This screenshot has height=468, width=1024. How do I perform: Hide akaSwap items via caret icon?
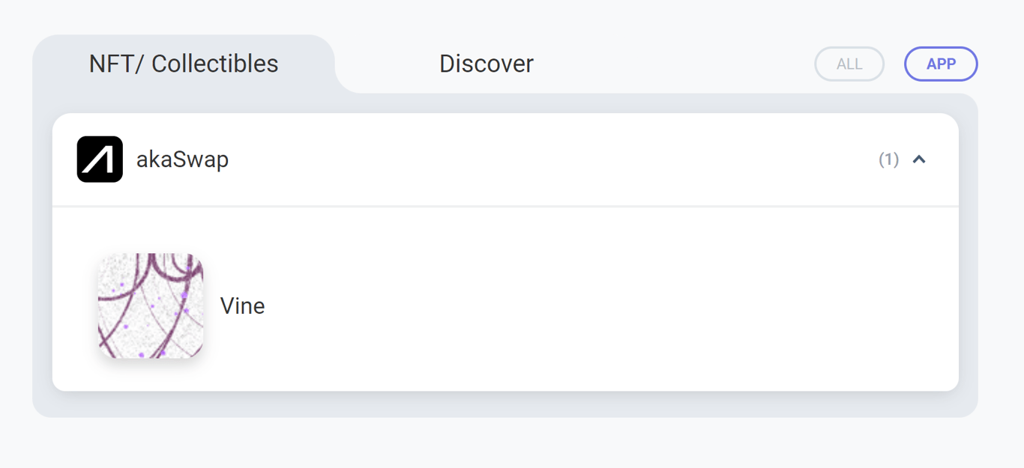coord(919,159)
